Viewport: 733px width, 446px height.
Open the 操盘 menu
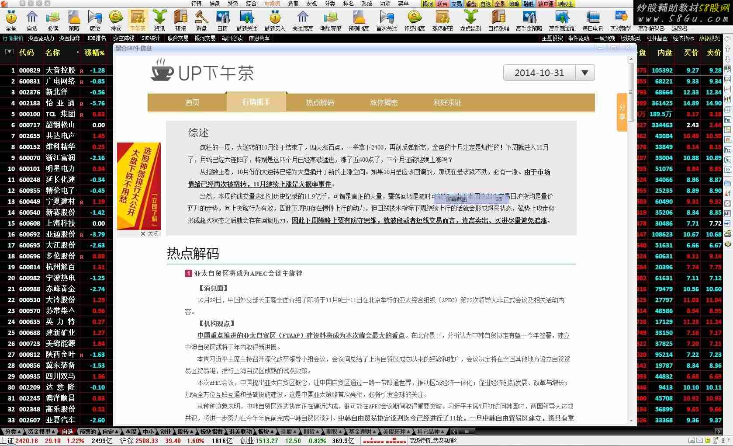coord(215,3)
